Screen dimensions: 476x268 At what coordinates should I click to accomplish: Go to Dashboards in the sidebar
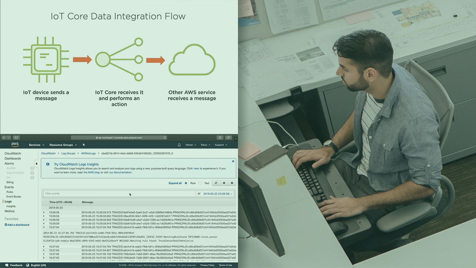13,159
